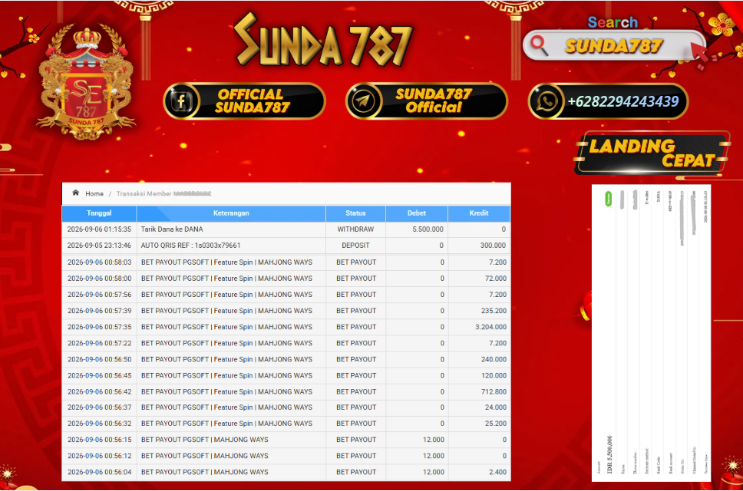The height and width of the screenshot is (491, 743).
Task: Click the 240.000 kredit value
Action: pyautogui.click(x=494, y=359)
